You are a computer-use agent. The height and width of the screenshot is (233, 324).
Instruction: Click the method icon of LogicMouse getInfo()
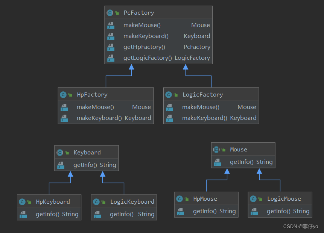(x=254, y=211)
